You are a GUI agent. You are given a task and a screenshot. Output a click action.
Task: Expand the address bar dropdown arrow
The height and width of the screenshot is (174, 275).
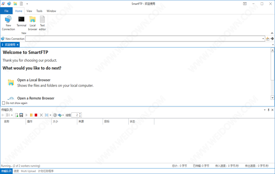263,39
